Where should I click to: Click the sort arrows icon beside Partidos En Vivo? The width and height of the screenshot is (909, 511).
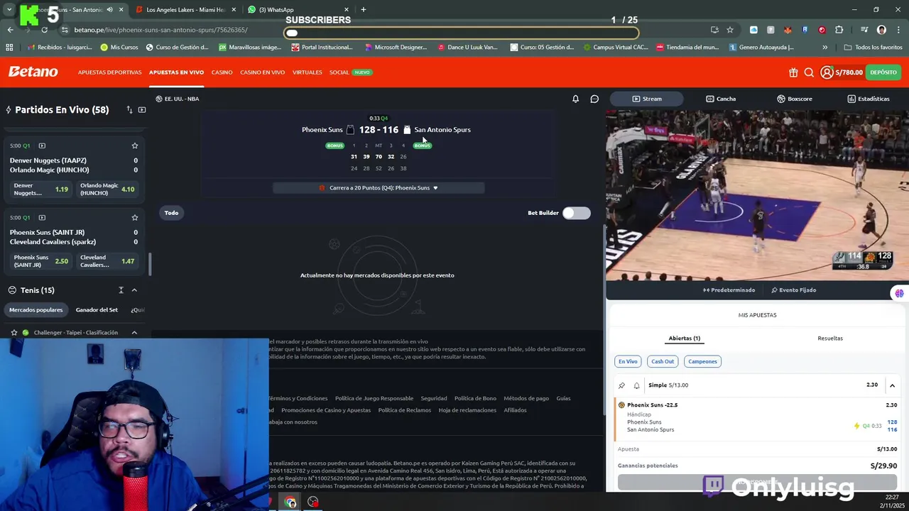129,110
